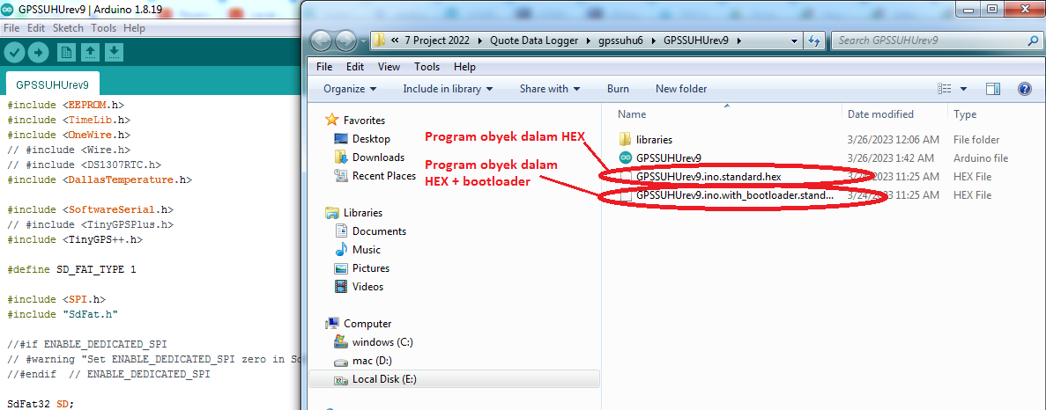
Task: Click the Arduino Verify checkmark button
Action: point(14,53)
